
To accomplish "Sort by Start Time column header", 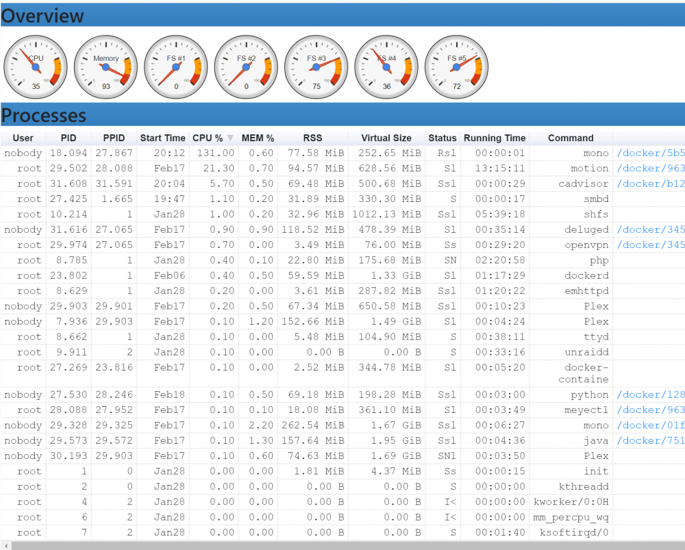I will [162, 138].
